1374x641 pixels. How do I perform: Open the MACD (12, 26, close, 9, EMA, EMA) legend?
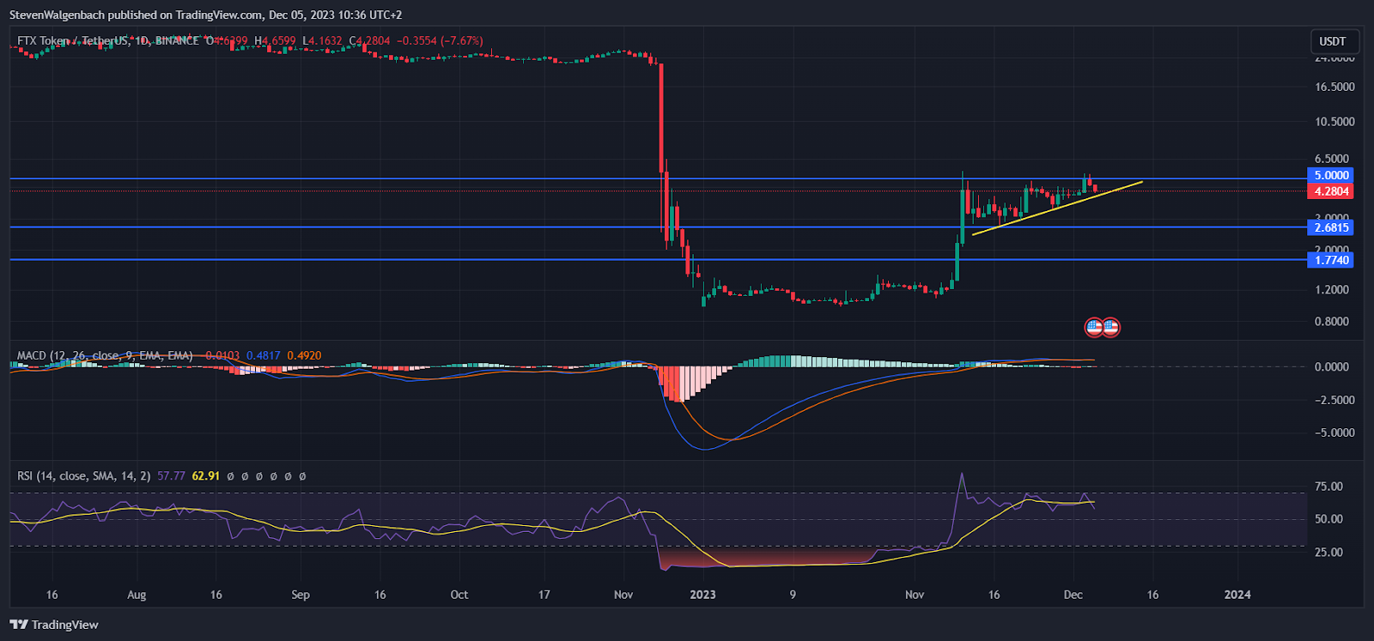105,355
